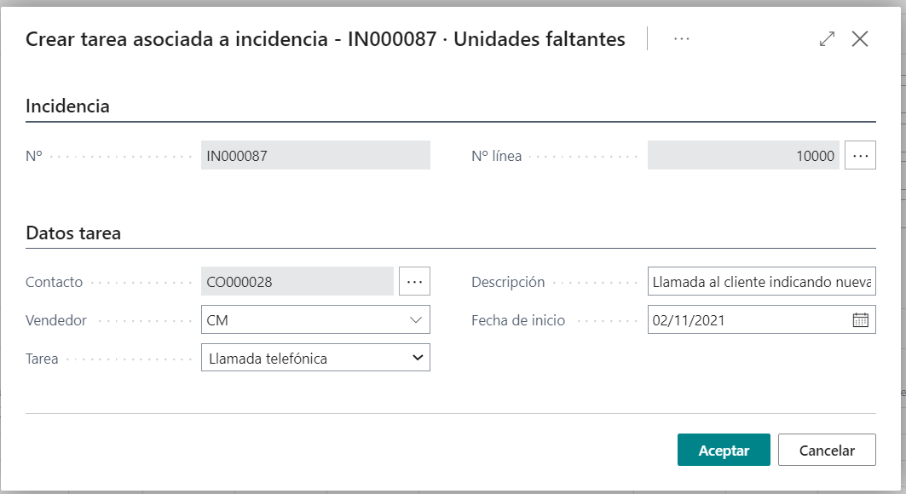
Task: Open the Contacto lookup ellipsis button
Action: coord(414,281)
